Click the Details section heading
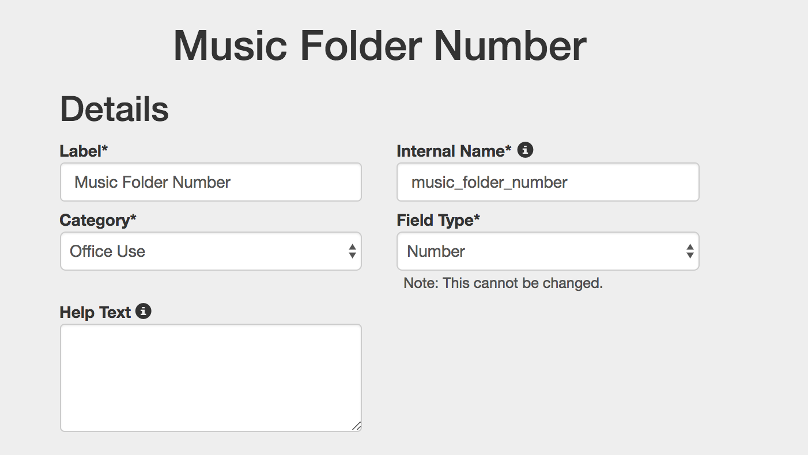Image resolution: width=808 pixels, height=455 pixels. (x=115, y=109)
